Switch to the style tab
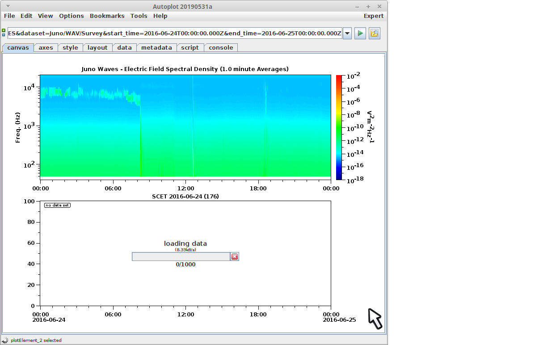The width and height of the screenshot is (535, 345). (70, 48)
